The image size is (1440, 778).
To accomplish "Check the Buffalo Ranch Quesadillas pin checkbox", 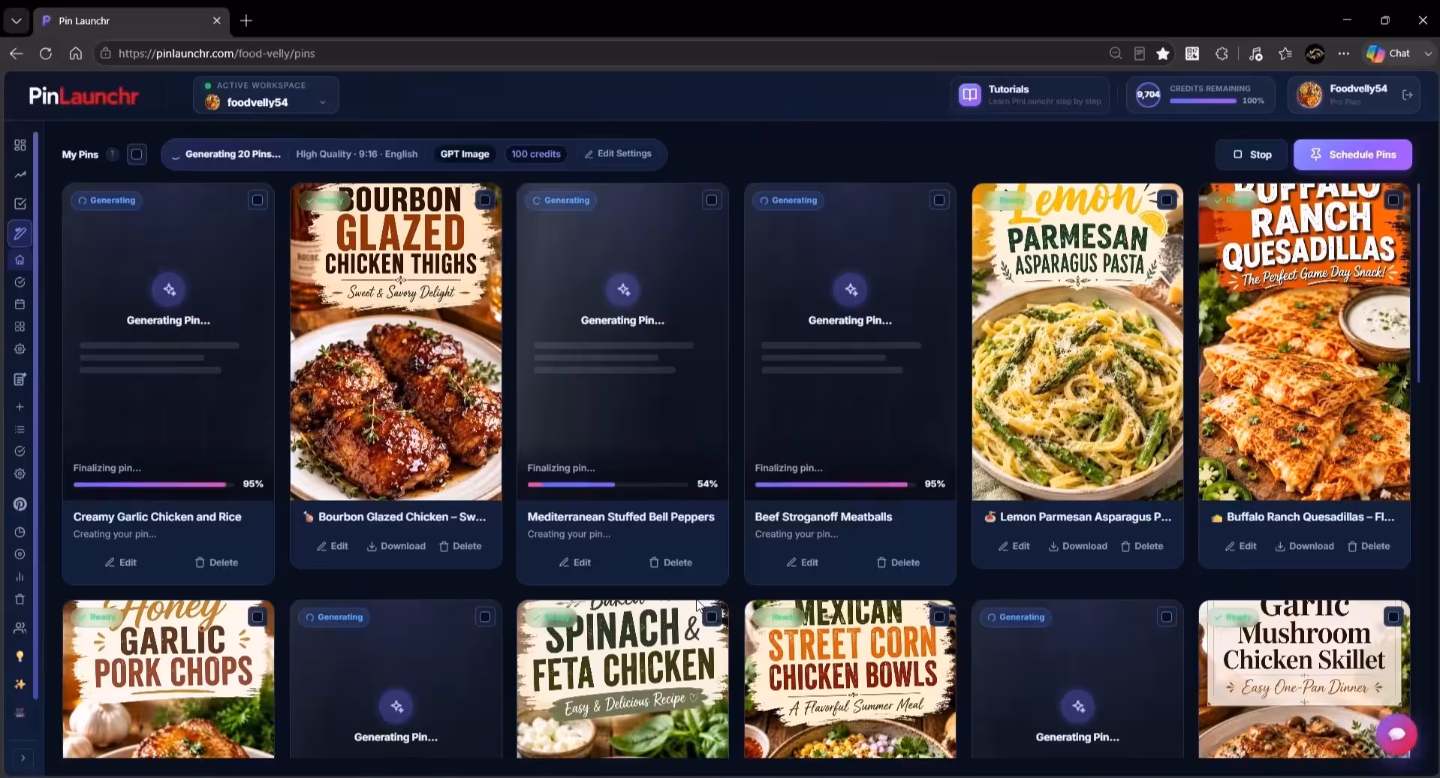I will coord(1393,200).
